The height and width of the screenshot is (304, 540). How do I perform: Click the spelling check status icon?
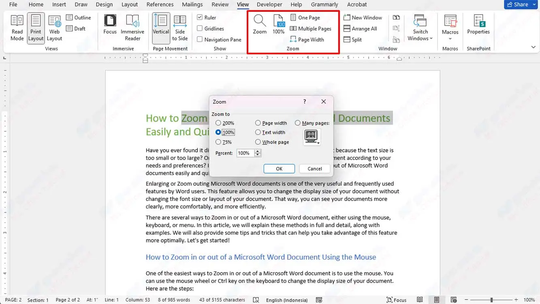256,300
